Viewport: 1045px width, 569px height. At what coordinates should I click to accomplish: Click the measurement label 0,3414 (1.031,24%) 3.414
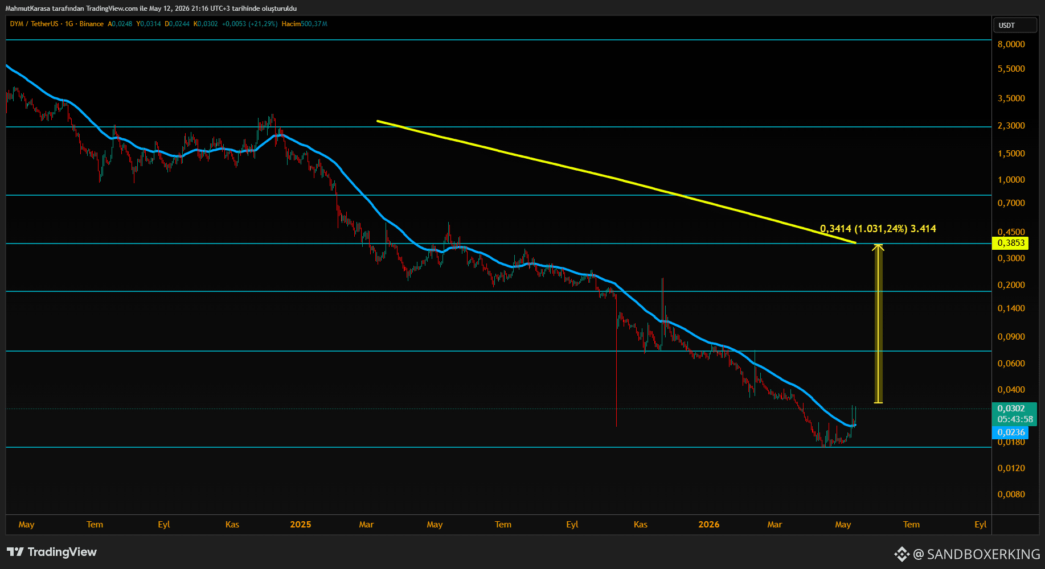point(878,229)
